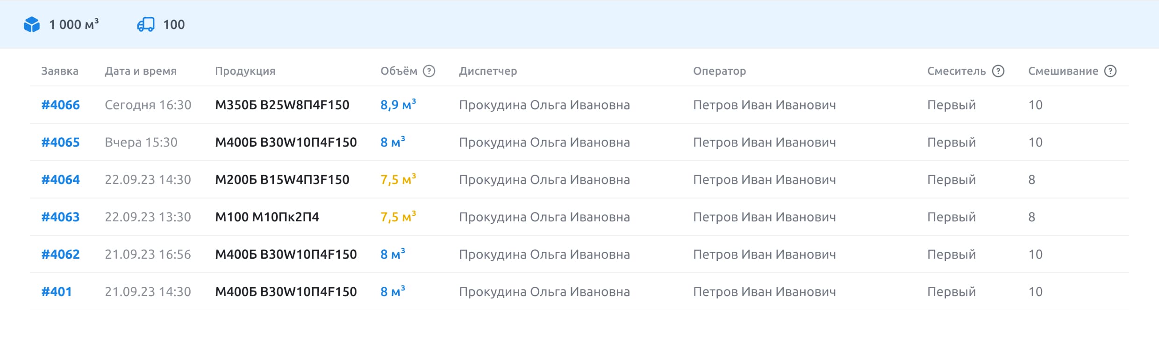Click the yellow 7,5 м³ volume of order #4064
This screenshot has width=1159, height=340.
[x=397, y=179]
